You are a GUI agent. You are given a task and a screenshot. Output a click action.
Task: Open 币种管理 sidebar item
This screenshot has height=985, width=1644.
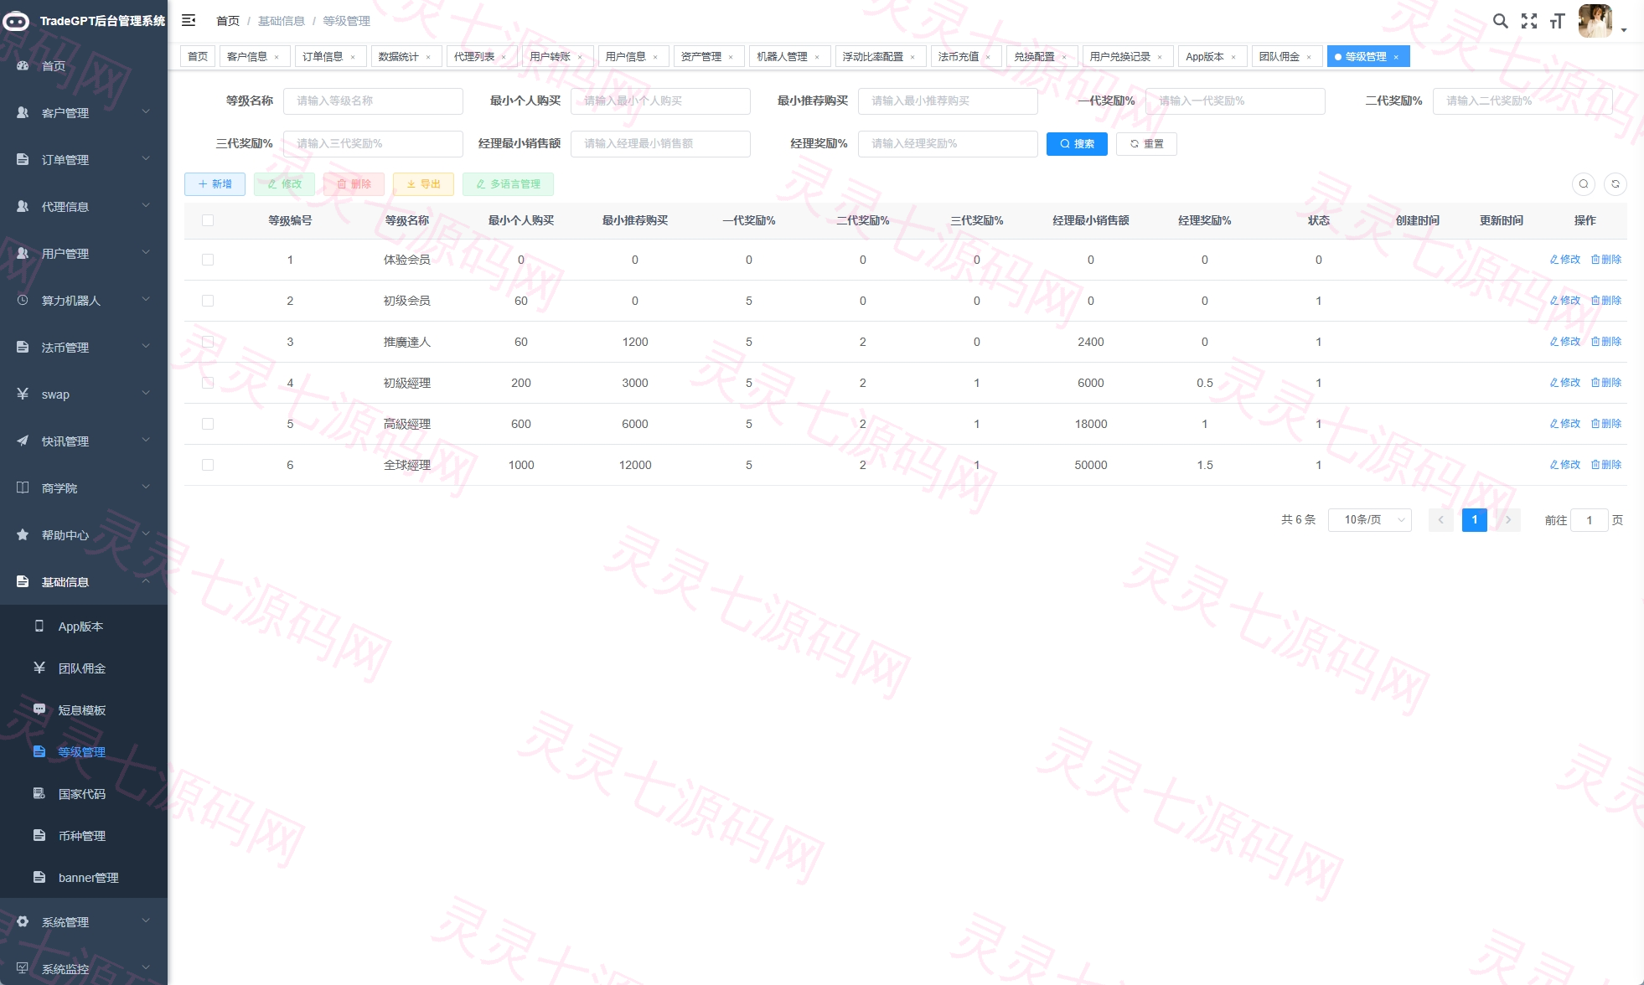84,836
